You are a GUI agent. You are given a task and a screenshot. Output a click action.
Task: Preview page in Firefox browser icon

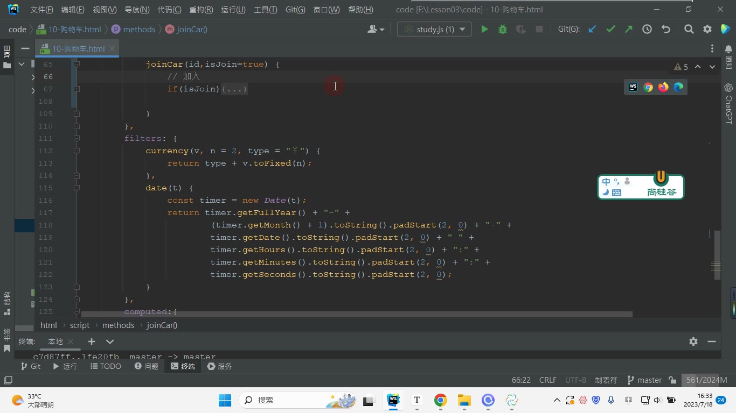[x=663, y=87]
